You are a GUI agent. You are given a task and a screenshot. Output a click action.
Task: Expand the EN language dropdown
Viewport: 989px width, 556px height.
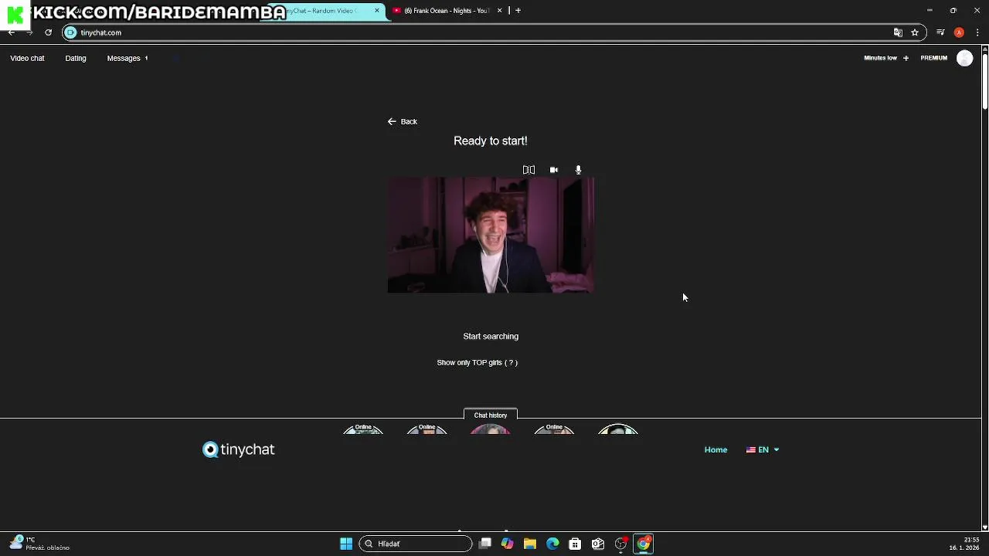(763, 449)
